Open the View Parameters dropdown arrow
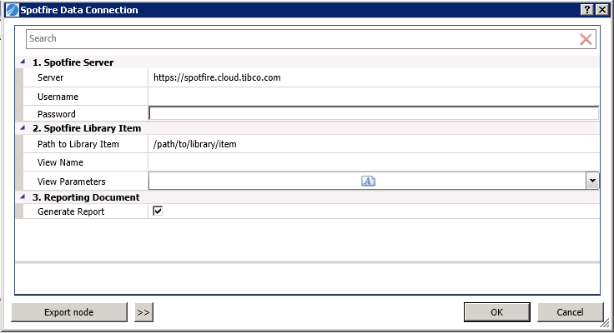The image size is (614, 333). coord(592,181)
